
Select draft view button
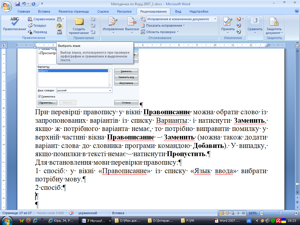(243, 213)
